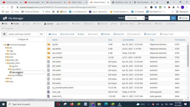
Task: Click the Copy toolbar button
Action: click(x=26, y=24)
